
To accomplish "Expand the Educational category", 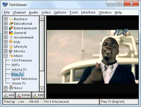I will click(6, 24).
